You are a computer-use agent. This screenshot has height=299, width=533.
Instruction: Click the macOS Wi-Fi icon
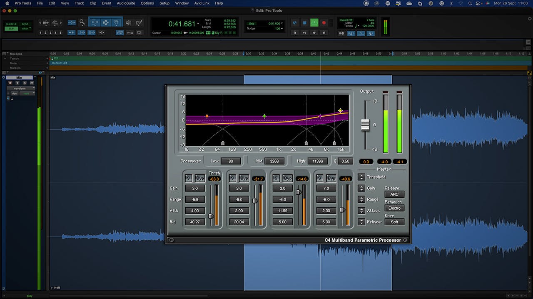pos(460,3)
